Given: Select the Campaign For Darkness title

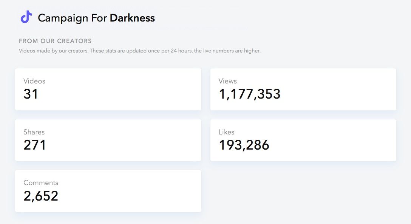Looking at the screenshot, I should (x=96, y=18).
